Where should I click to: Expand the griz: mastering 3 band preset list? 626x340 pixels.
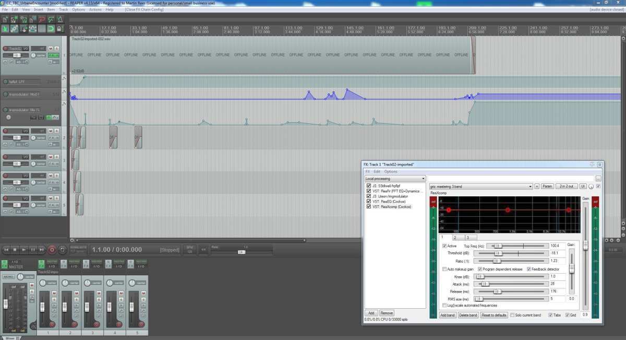click(530, 186)
